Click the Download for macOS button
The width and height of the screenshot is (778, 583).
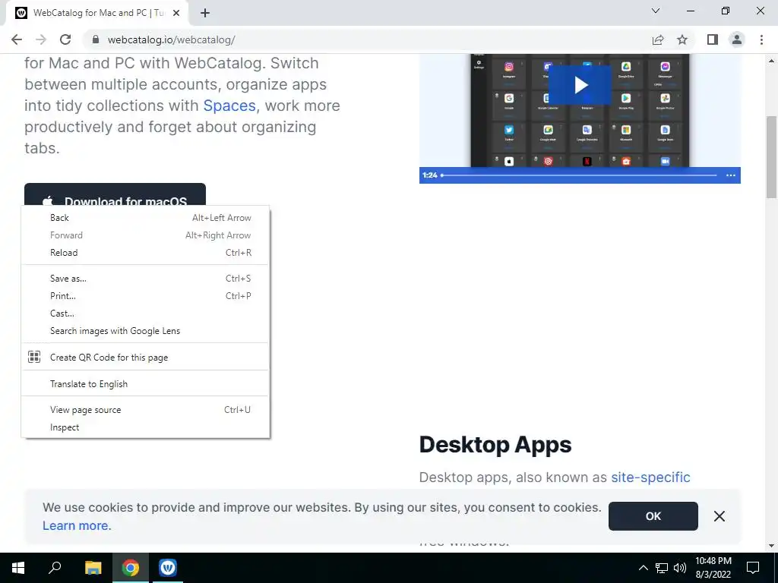click(x=115, y=195)
